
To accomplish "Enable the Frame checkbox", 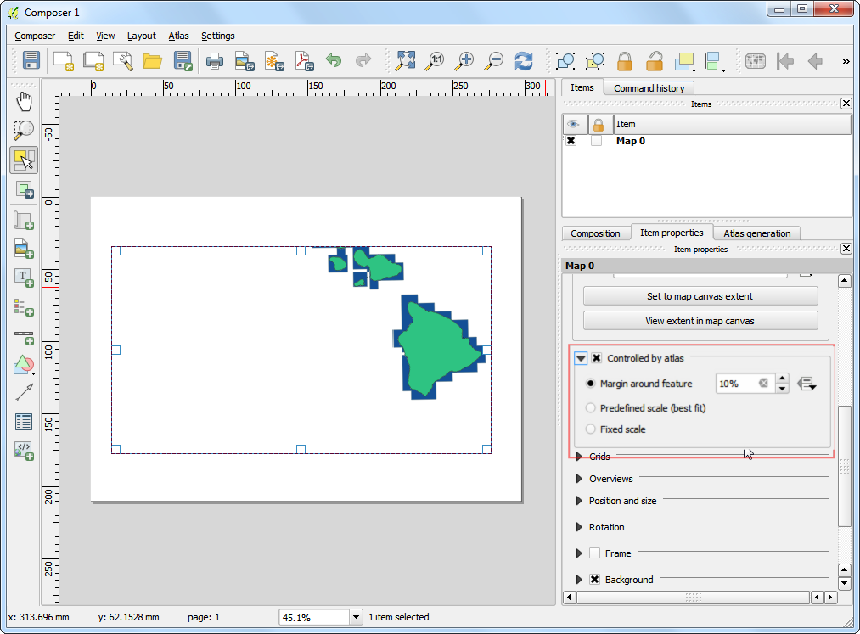I will [x=594, y=553].
